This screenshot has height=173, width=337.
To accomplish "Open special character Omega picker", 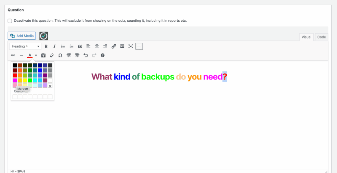I will 61,55.
